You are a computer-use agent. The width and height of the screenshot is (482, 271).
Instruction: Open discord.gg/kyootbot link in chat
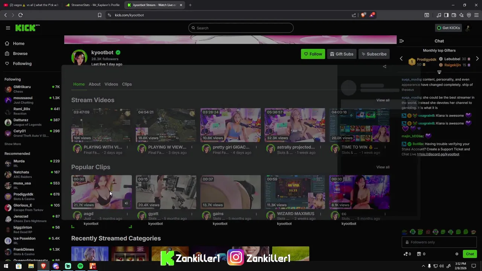[x=438, y=154]
